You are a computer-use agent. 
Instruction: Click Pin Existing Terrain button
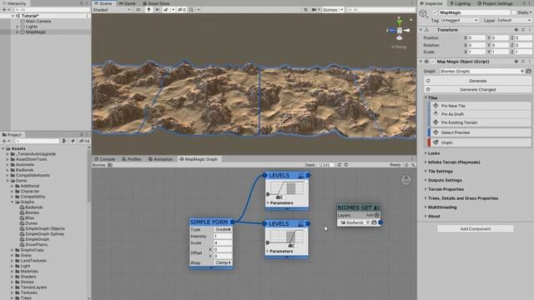tap(480, 122)
